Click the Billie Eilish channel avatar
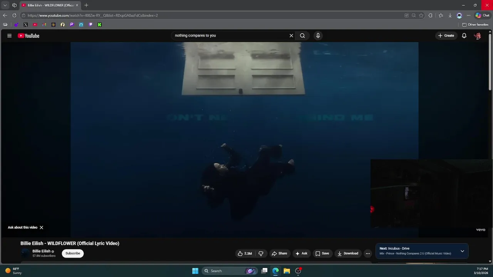 25,253
